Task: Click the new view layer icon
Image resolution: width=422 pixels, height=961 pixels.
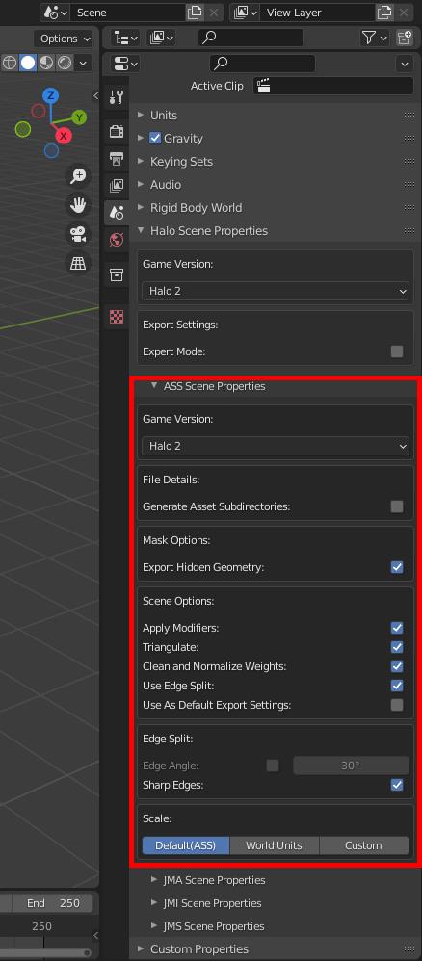Action: pyautogui.click(x=384, y=13)
